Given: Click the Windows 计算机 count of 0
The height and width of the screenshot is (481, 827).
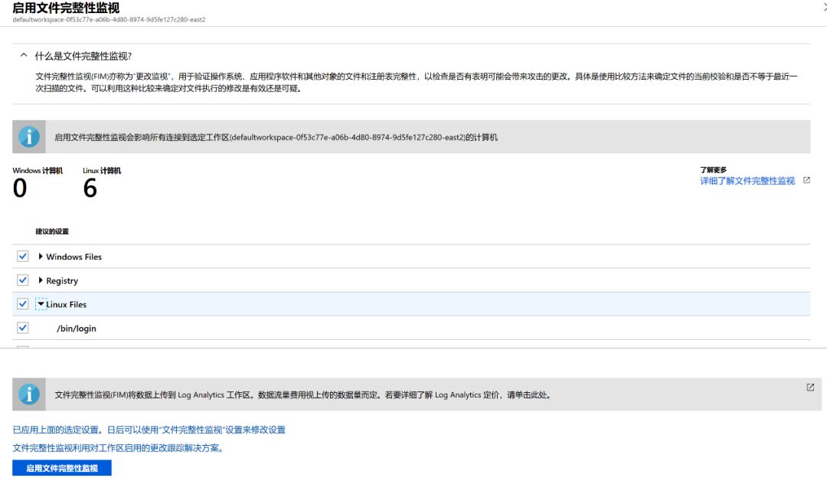Looking at the screenshot, I should (20, 188).
